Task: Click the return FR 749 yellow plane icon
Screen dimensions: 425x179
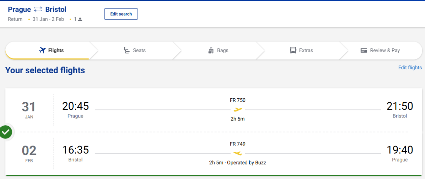Action: pos(238,154)
